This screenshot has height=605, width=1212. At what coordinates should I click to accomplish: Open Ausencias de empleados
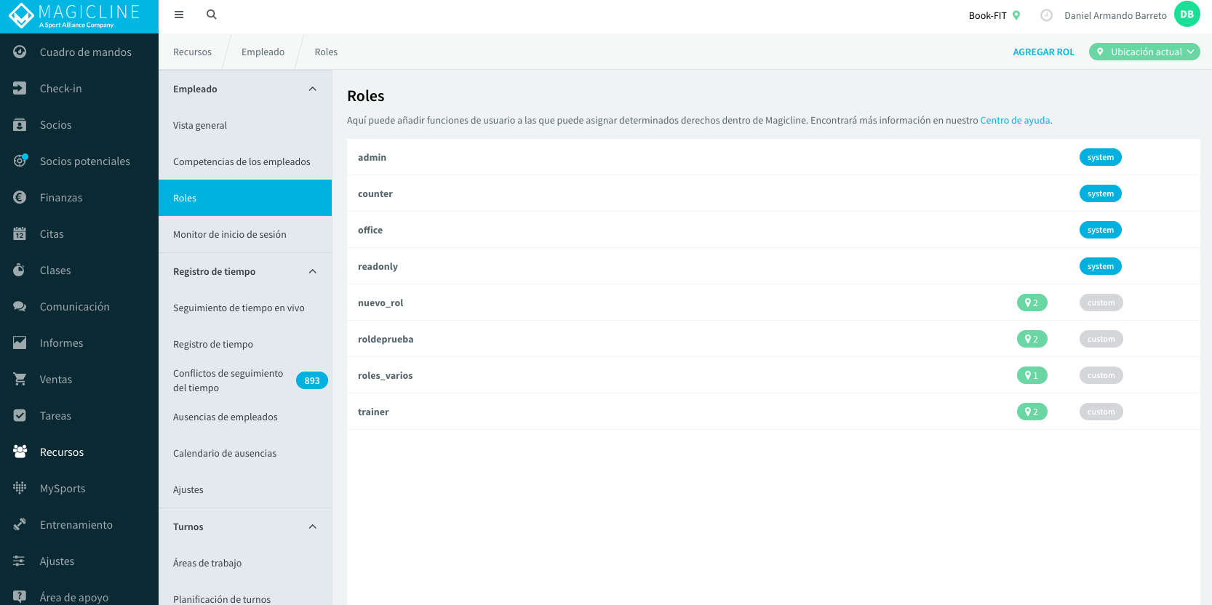(x=245, y=417)
